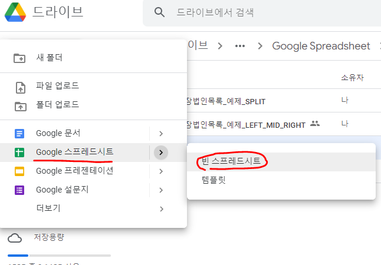Expand the 더보기 submenu arrow

162,209
